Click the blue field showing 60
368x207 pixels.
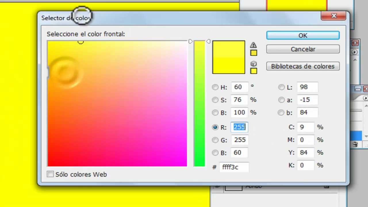239,153
